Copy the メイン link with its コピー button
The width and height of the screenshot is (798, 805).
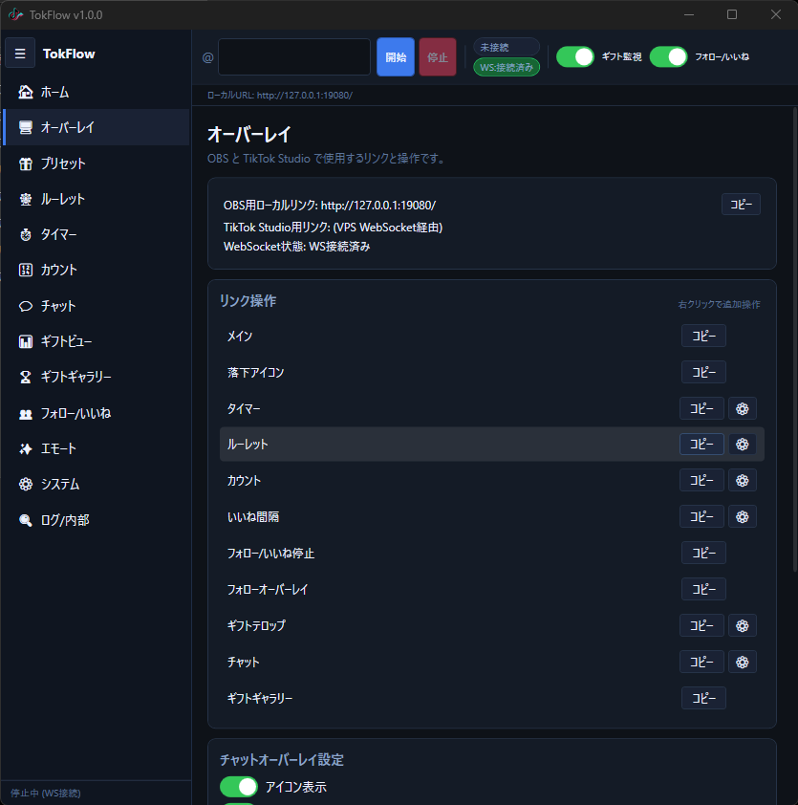point(703,336)
